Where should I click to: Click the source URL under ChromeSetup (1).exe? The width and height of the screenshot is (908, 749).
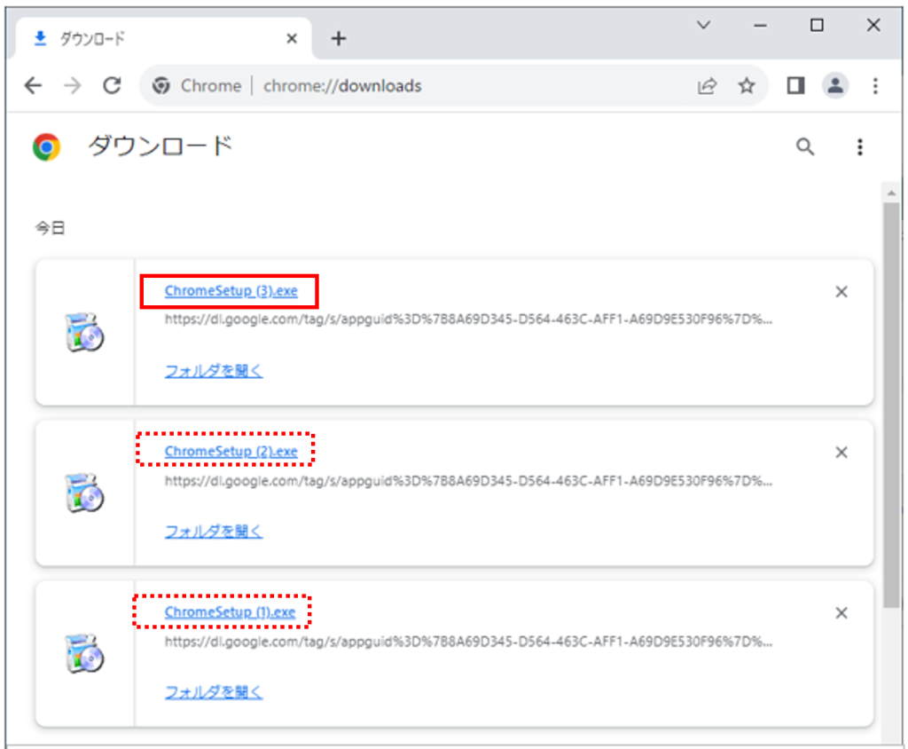click(468, 641)
